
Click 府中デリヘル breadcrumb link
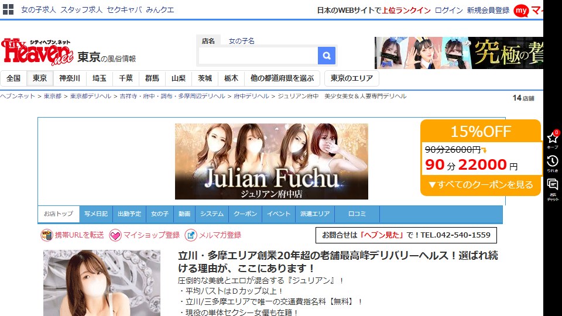(251, 96)
